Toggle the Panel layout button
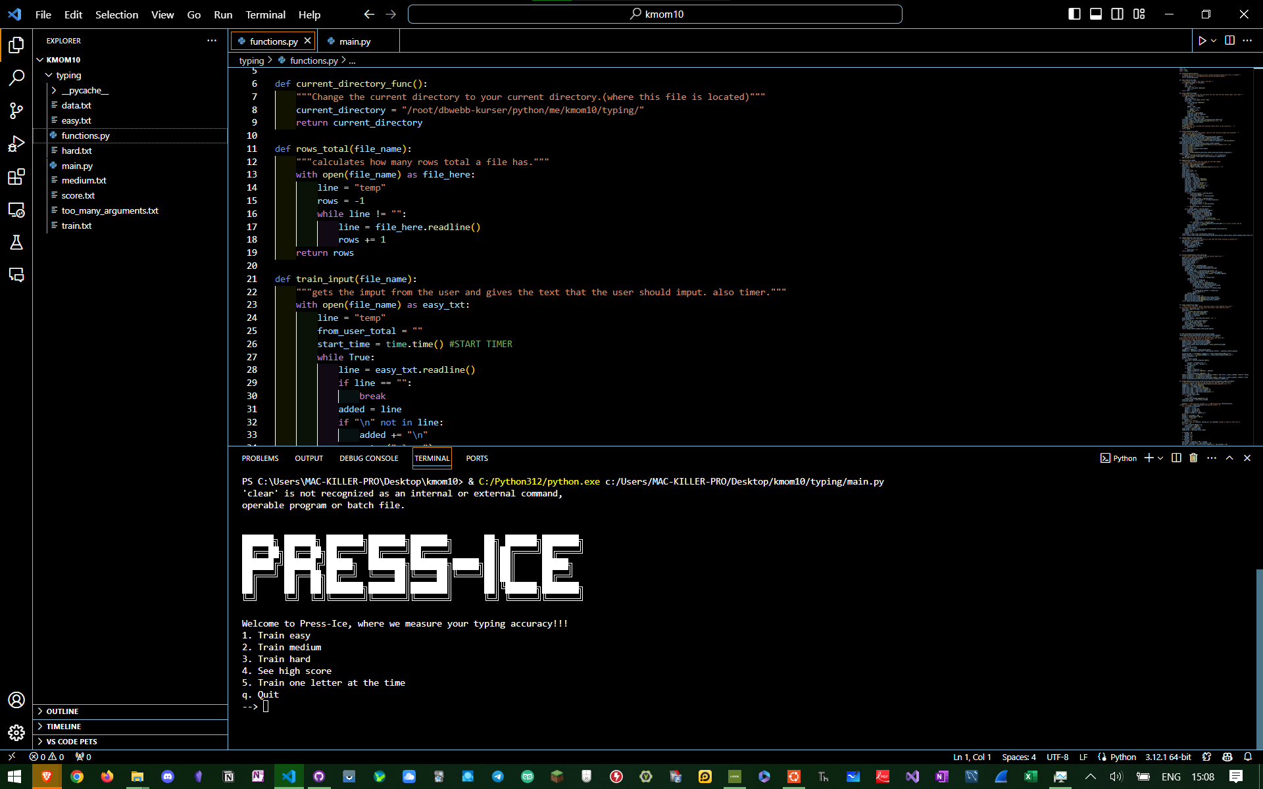This screenshot has width=1263, height=789. click(x=1096, y=14)
